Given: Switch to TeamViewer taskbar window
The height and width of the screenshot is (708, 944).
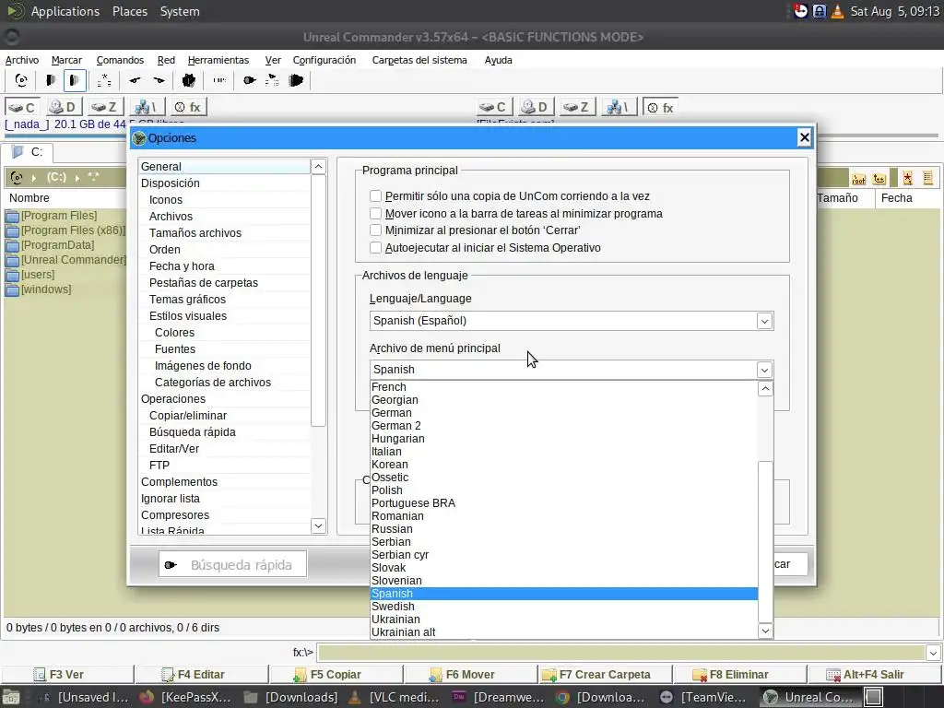Looking at the screenshot, I should pyautogui.click(x=703, y=697).
